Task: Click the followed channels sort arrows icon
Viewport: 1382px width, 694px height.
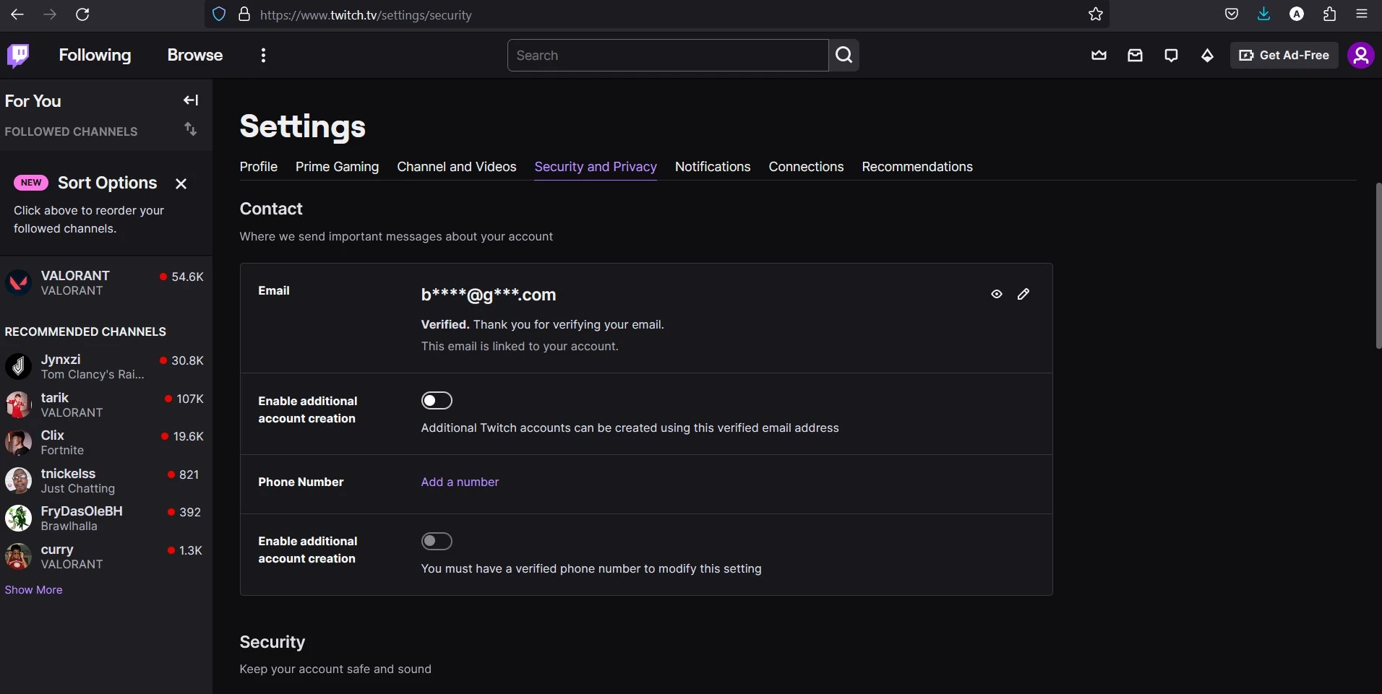Action: point(191,129)
